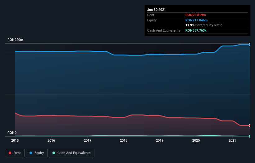255x163 pixels.
Task: Click the 2017 axis label
Action: tap(88, 140)
